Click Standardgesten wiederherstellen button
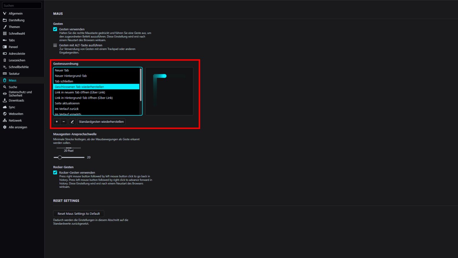This screenshot has width=458, height=258. pos(101,122)
